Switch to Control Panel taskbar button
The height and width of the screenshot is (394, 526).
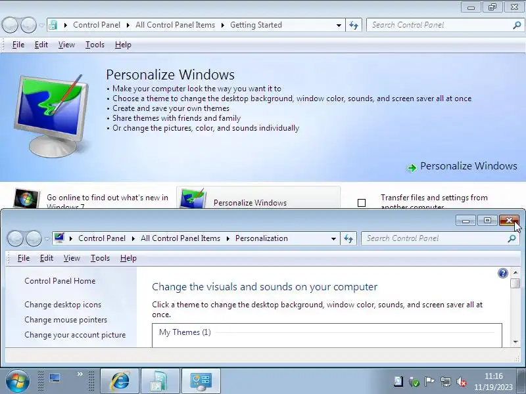click(201, 381)
